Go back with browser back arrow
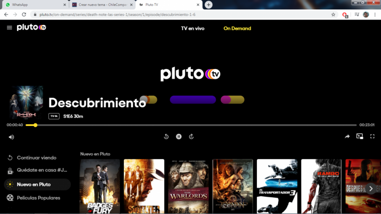Viewport: 381px width, 214px height. pos(6,14)
